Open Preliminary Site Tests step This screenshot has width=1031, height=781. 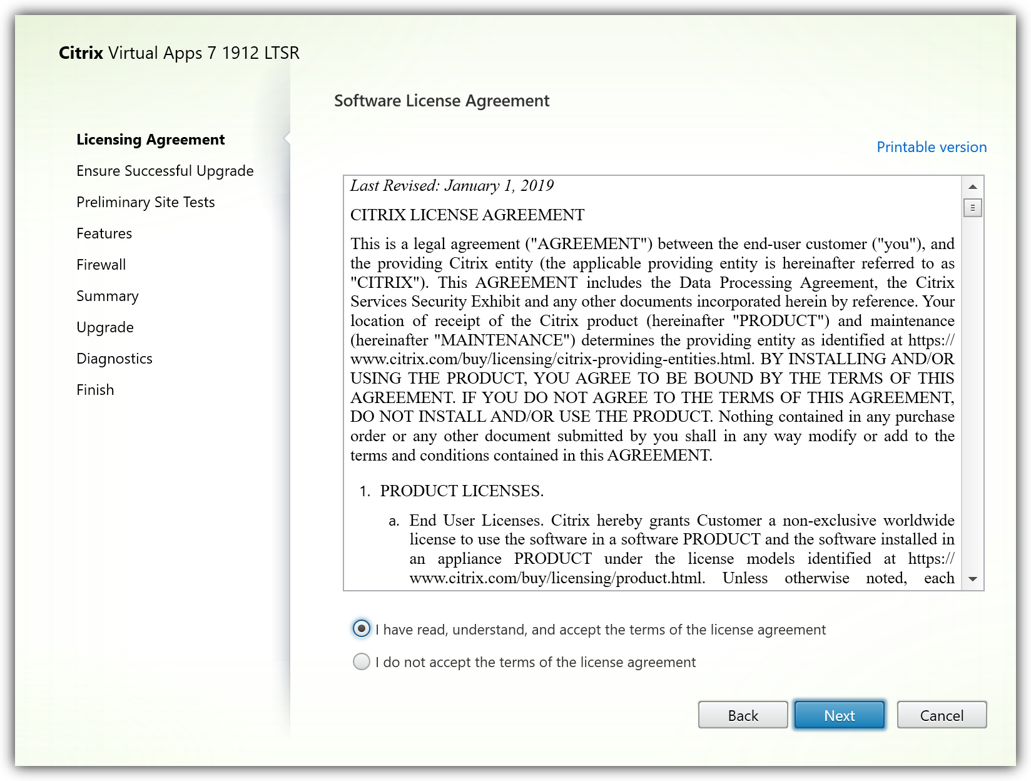coord(145,202)
